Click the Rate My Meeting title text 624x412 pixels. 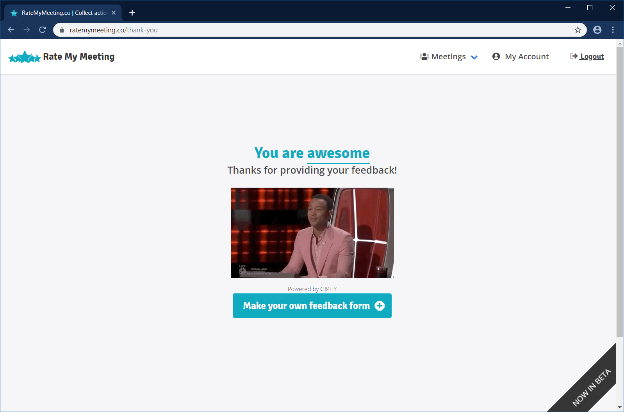pos(79,57)
